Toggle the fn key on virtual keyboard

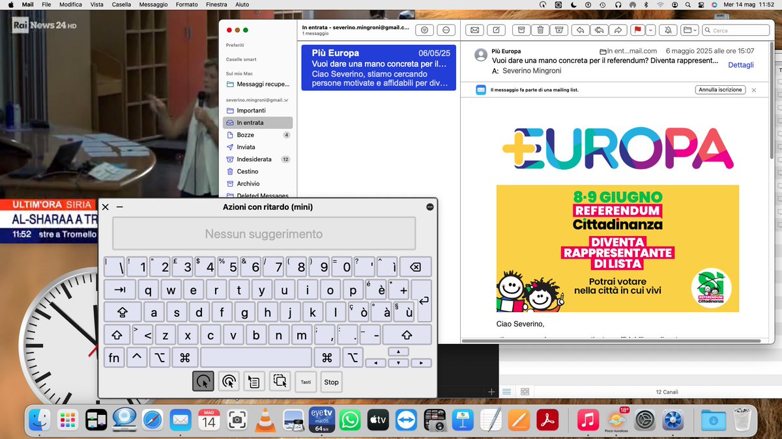114,357
